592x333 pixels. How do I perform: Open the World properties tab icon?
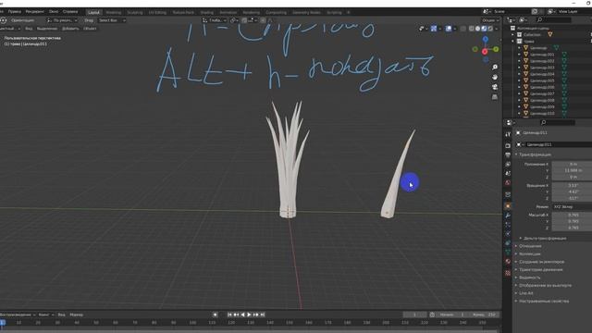[508, 182]
